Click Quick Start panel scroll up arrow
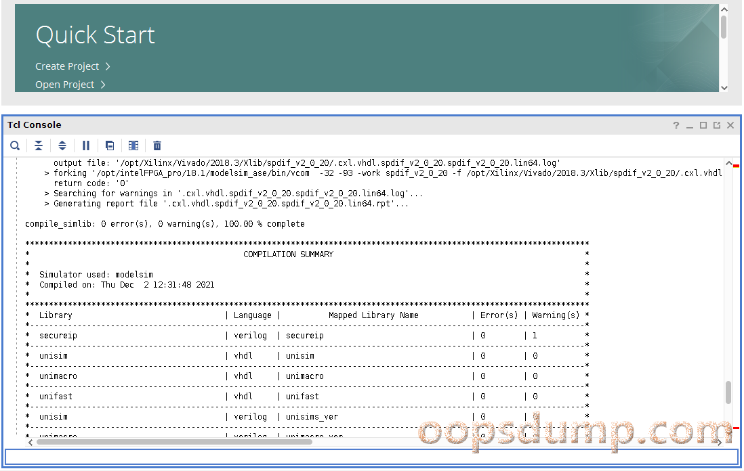The image size is (744, 471). (x=724, y=9)
